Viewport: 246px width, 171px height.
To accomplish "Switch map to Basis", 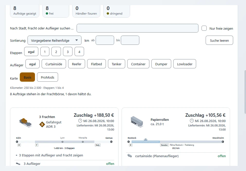I will pos(28,77).
